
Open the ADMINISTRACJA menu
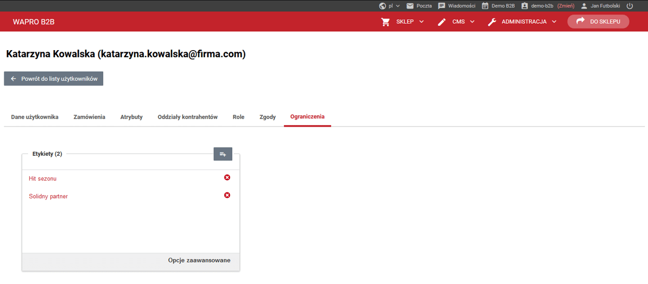pos(524,22)
